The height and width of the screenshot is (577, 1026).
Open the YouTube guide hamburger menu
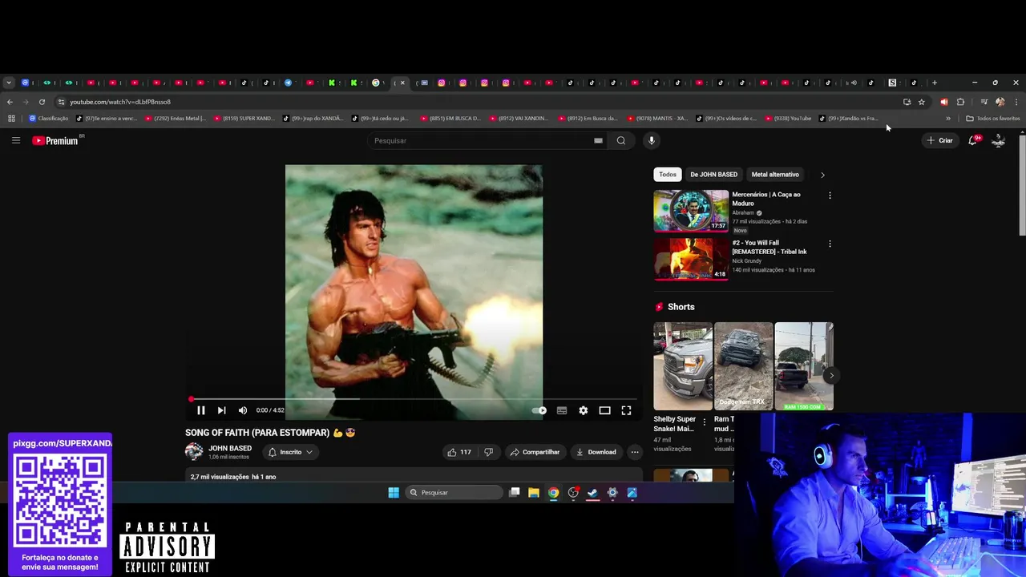15,140
